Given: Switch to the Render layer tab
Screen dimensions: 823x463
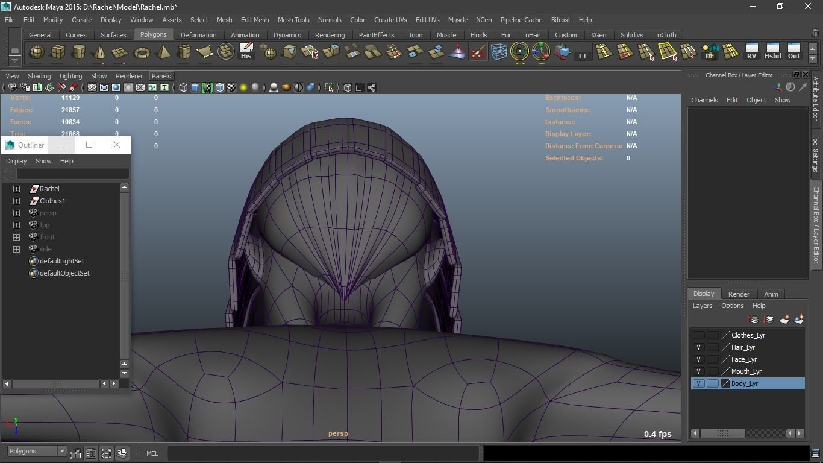Looking at the screenshot, I should [739, 294].
